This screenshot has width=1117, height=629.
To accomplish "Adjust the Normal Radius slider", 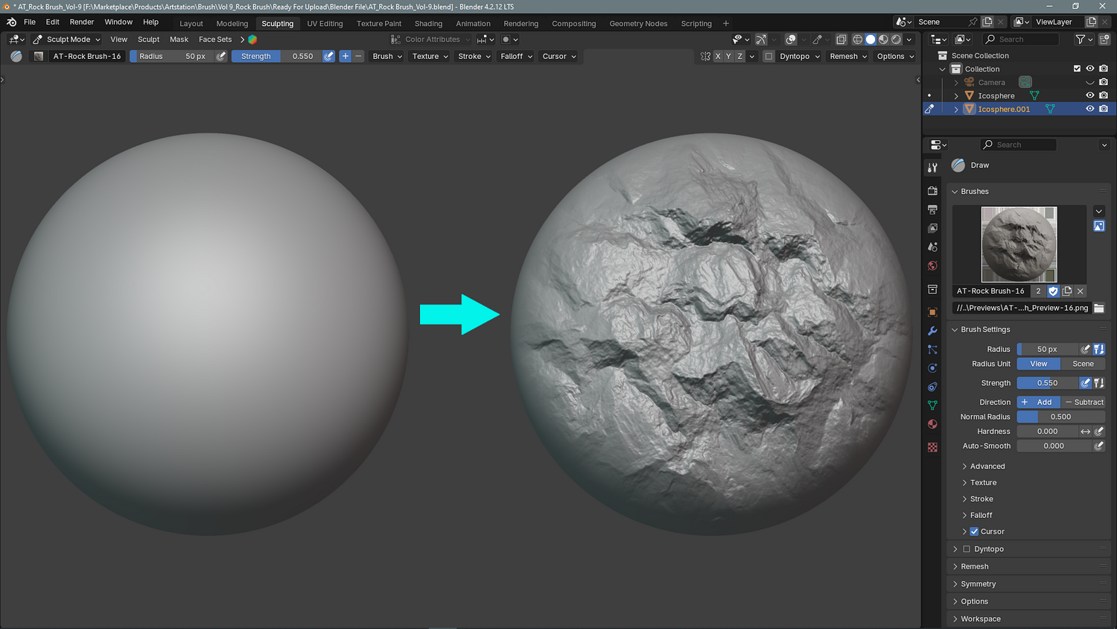I will 1061,417.
